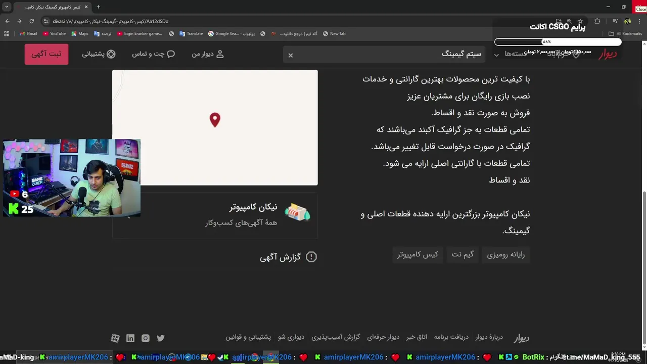The height and width of the screenshot is (364, 647).
Task: Open the New Tab bookmark
Action: pos(334,34)
